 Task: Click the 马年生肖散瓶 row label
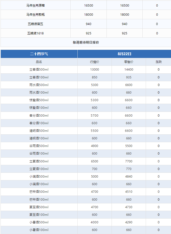click(35, 15)
